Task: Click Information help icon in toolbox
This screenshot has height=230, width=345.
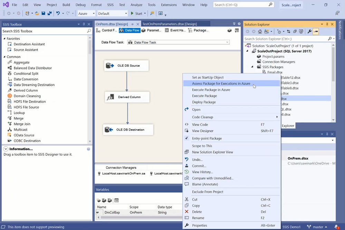Action: [88, 149]
